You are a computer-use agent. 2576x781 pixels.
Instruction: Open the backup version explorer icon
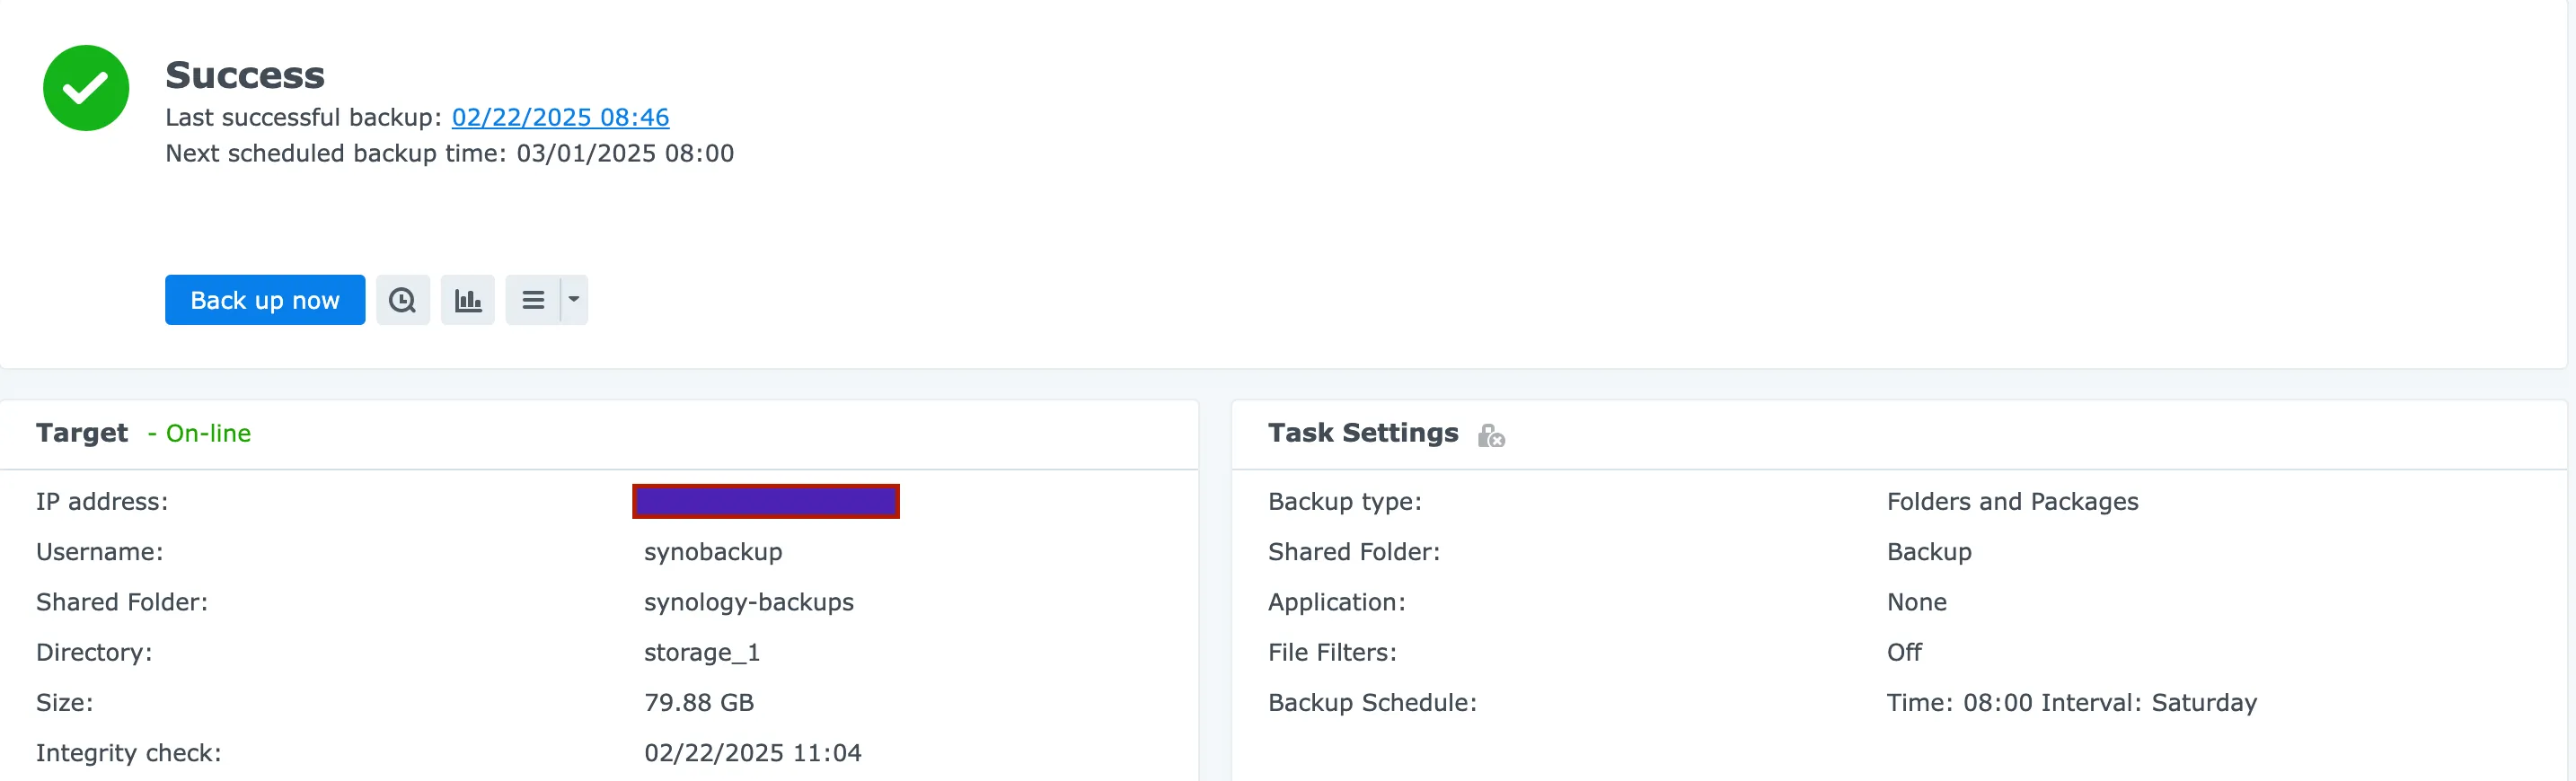point(403,300)
